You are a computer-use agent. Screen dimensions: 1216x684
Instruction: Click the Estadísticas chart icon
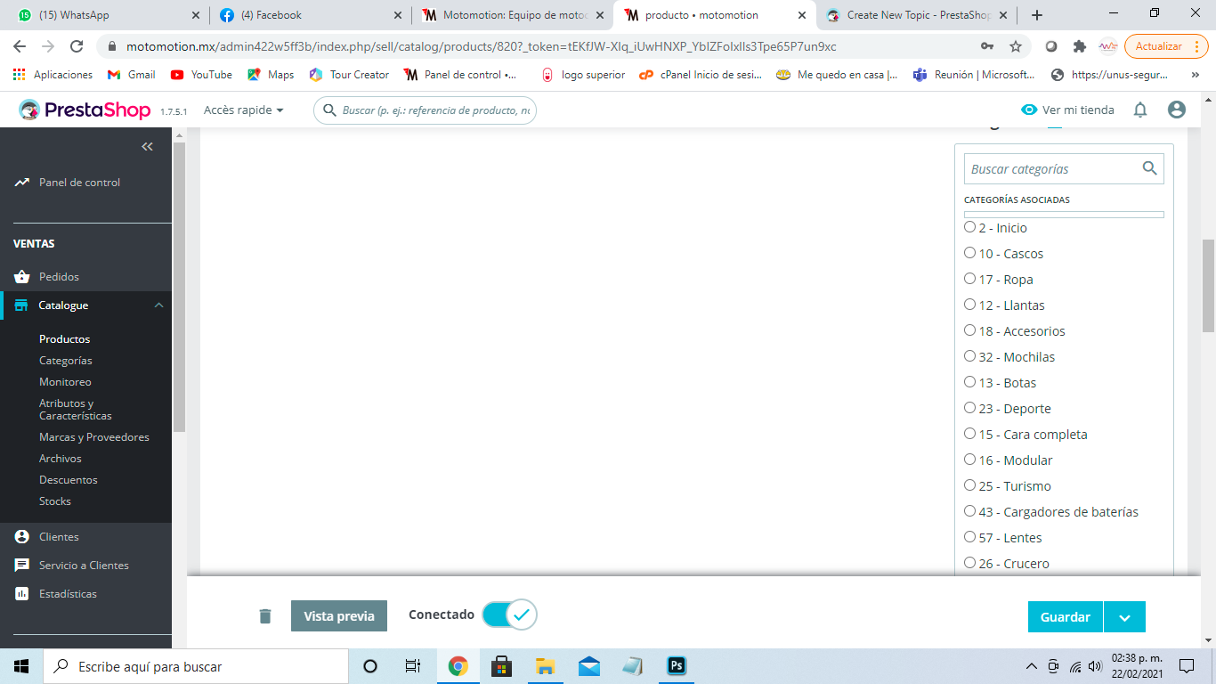[x=22, y=594]
